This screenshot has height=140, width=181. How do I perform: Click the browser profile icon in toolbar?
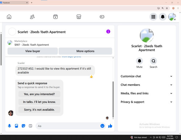pos(173,8)
